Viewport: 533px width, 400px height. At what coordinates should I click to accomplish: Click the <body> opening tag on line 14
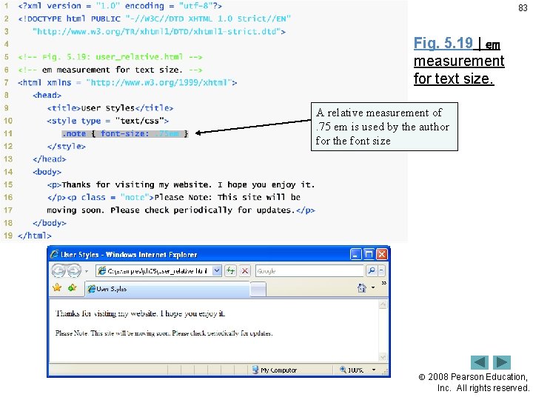coord(47,172)
